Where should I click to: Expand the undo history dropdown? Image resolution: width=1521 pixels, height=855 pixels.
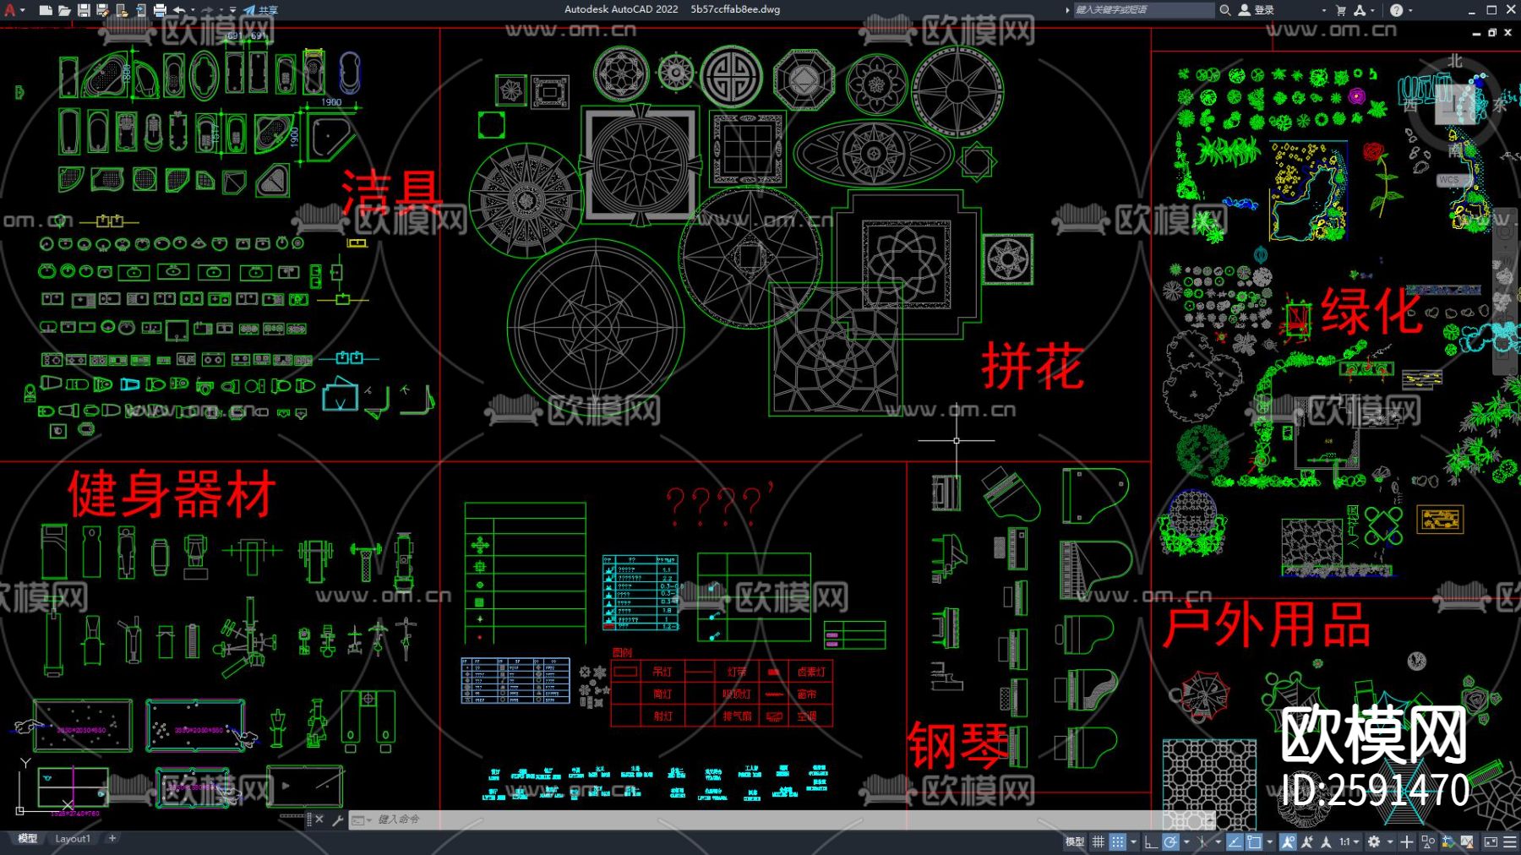(194, 10)
